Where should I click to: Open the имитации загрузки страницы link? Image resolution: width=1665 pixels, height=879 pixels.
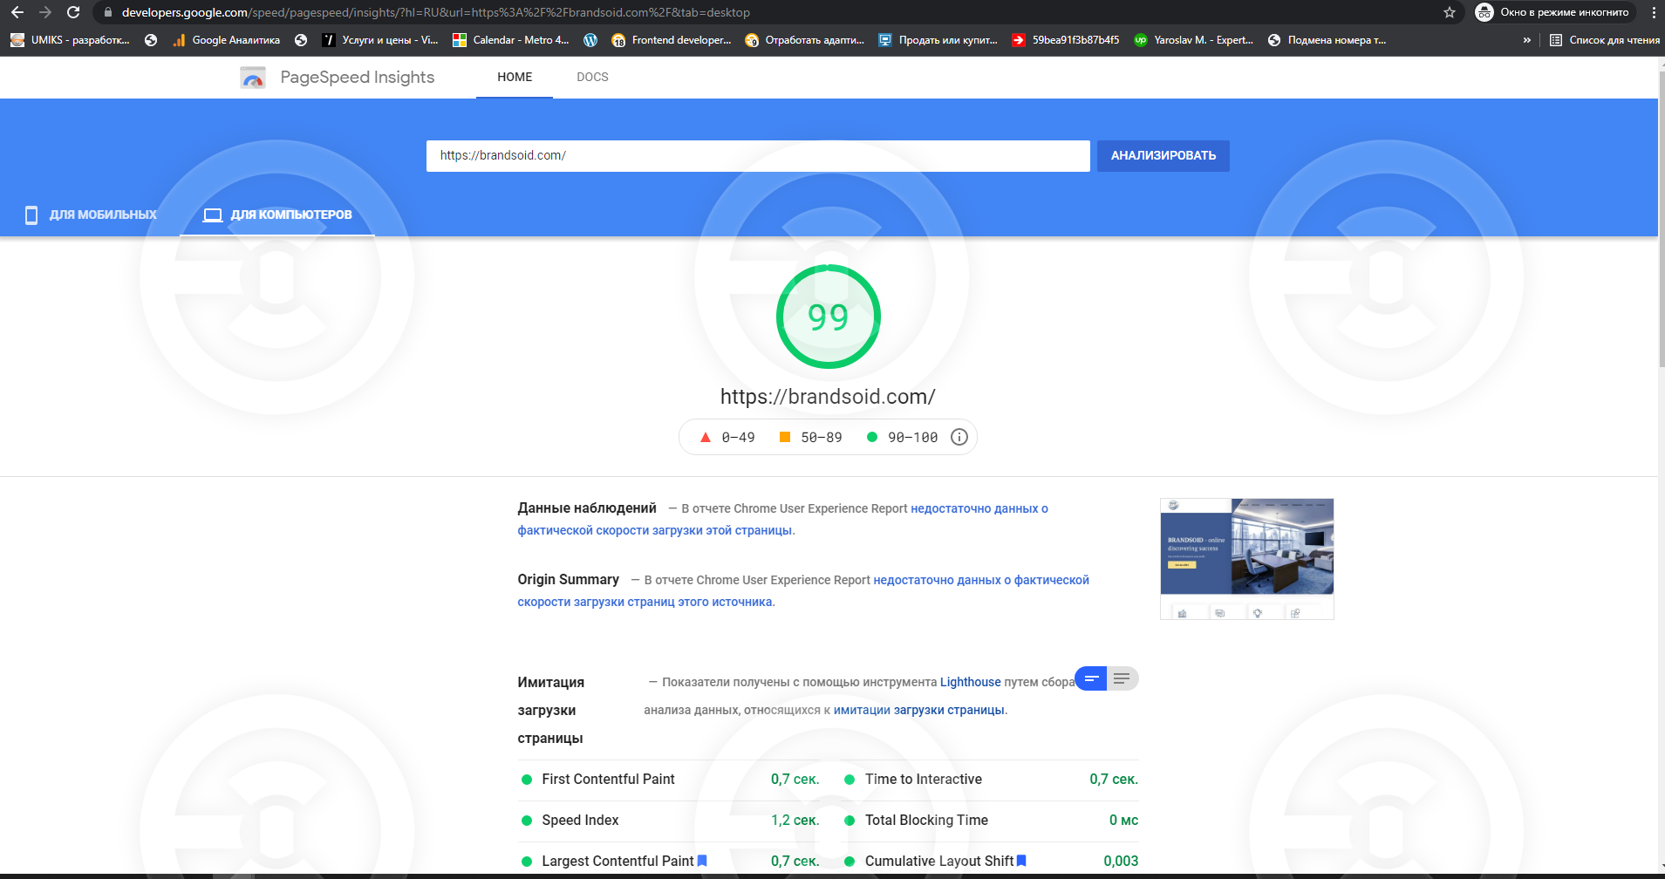[x=919, y=710]
